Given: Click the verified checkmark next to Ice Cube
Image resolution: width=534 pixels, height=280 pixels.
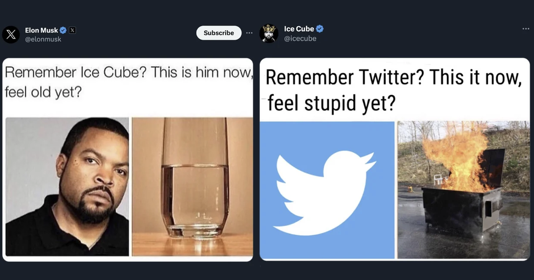Looking at the screenshot, I should [320, 29].
